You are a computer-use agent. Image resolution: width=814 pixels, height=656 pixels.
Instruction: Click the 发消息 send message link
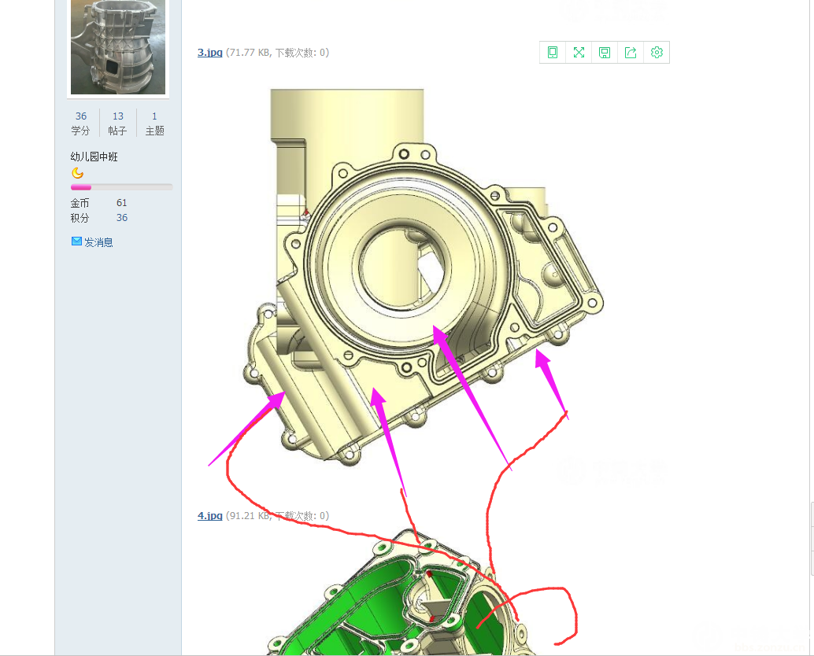click(98, 242)
